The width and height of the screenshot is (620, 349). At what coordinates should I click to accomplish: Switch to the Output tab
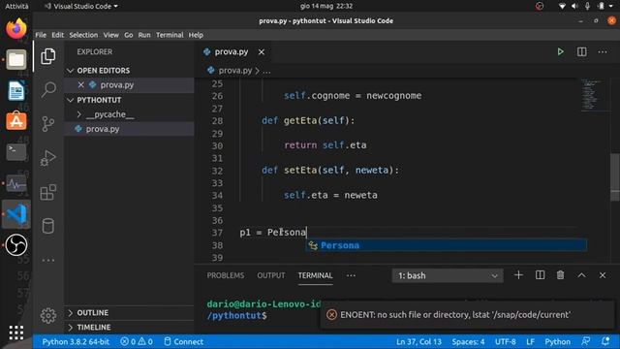coord(271,275)
